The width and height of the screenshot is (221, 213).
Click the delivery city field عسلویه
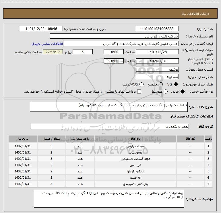tap(157, 77)
